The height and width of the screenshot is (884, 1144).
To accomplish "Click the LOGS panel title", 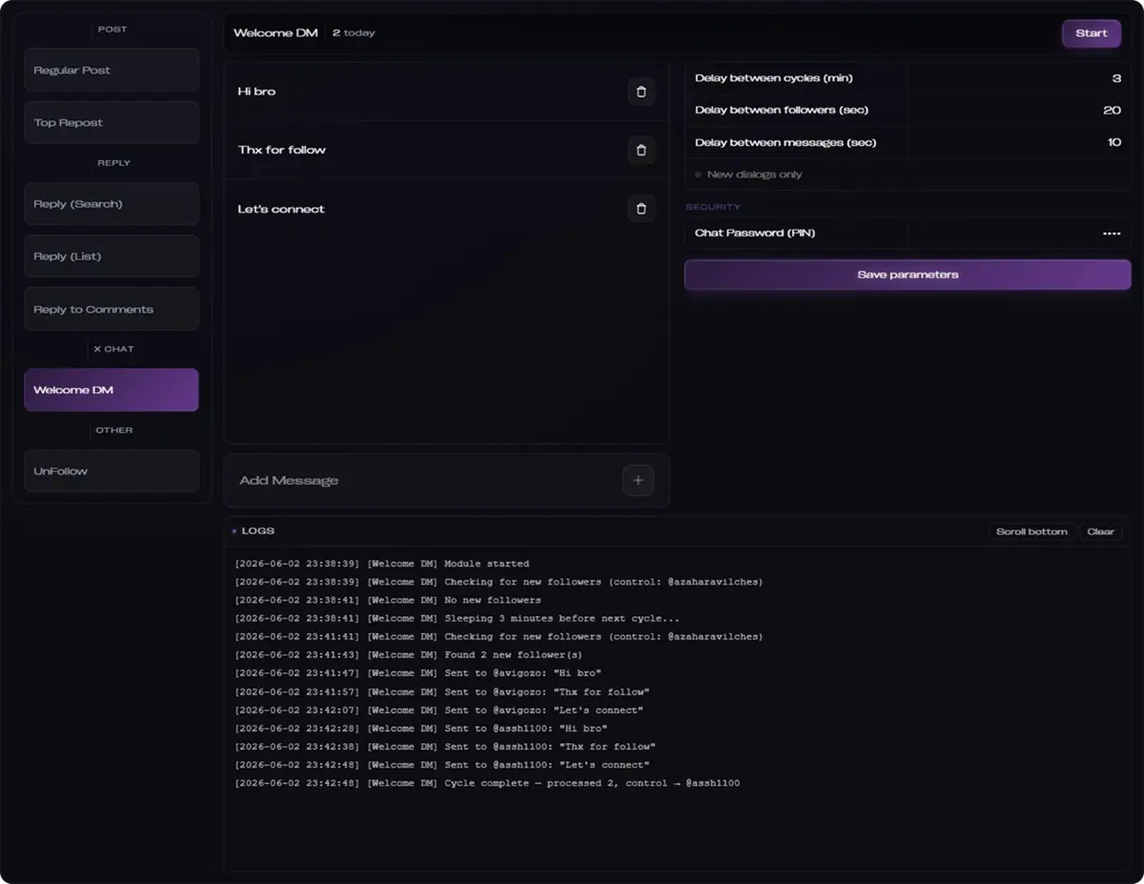I will [x=258, y=531].
